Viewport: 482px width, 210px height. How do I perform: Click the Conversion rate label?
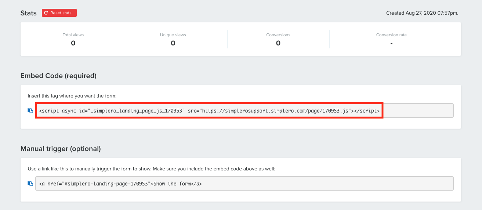pos(391,35)
